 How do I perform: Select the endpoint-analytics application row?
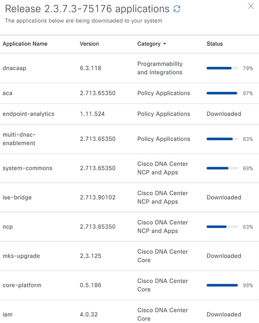(x=129, y=114)
